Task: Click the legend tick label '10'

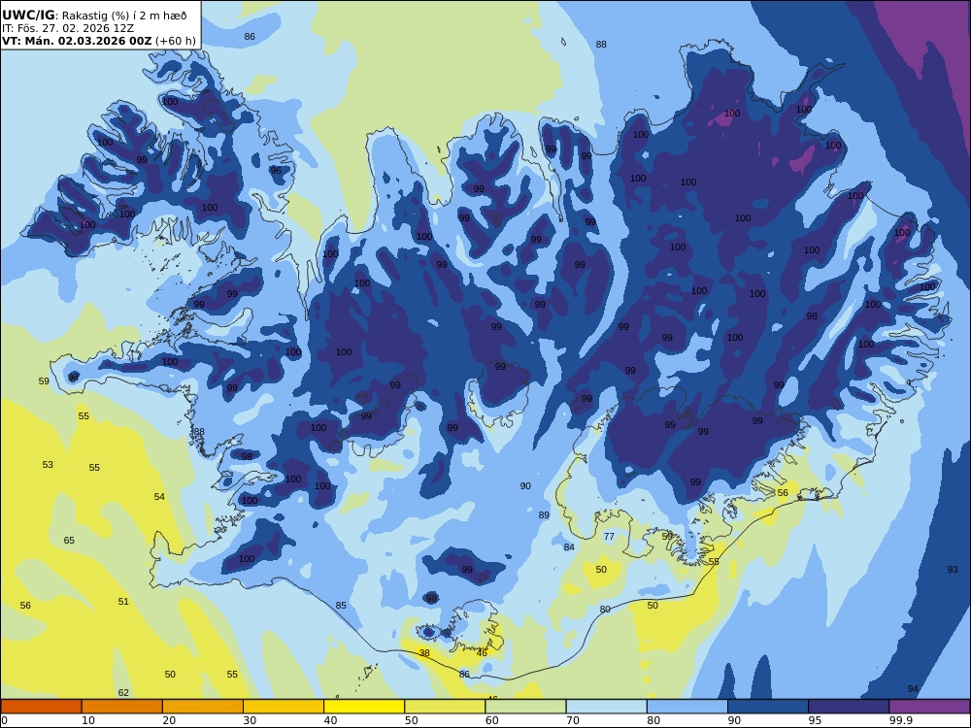Action: [88, 720]
